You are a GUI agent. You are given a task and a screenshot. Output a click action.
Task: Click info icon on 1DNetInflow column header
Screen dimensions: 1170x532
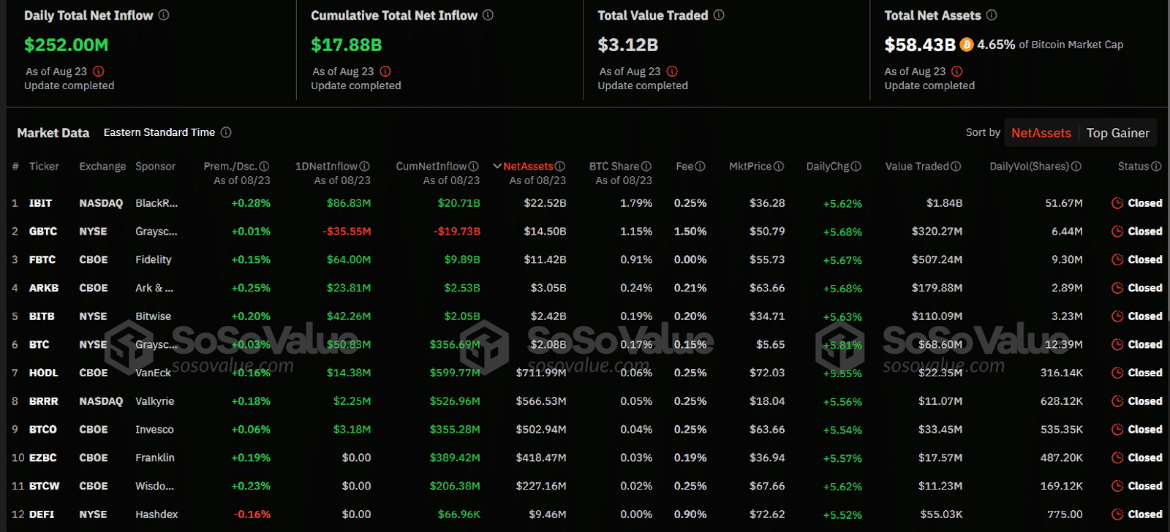click(x=365, y=167)
